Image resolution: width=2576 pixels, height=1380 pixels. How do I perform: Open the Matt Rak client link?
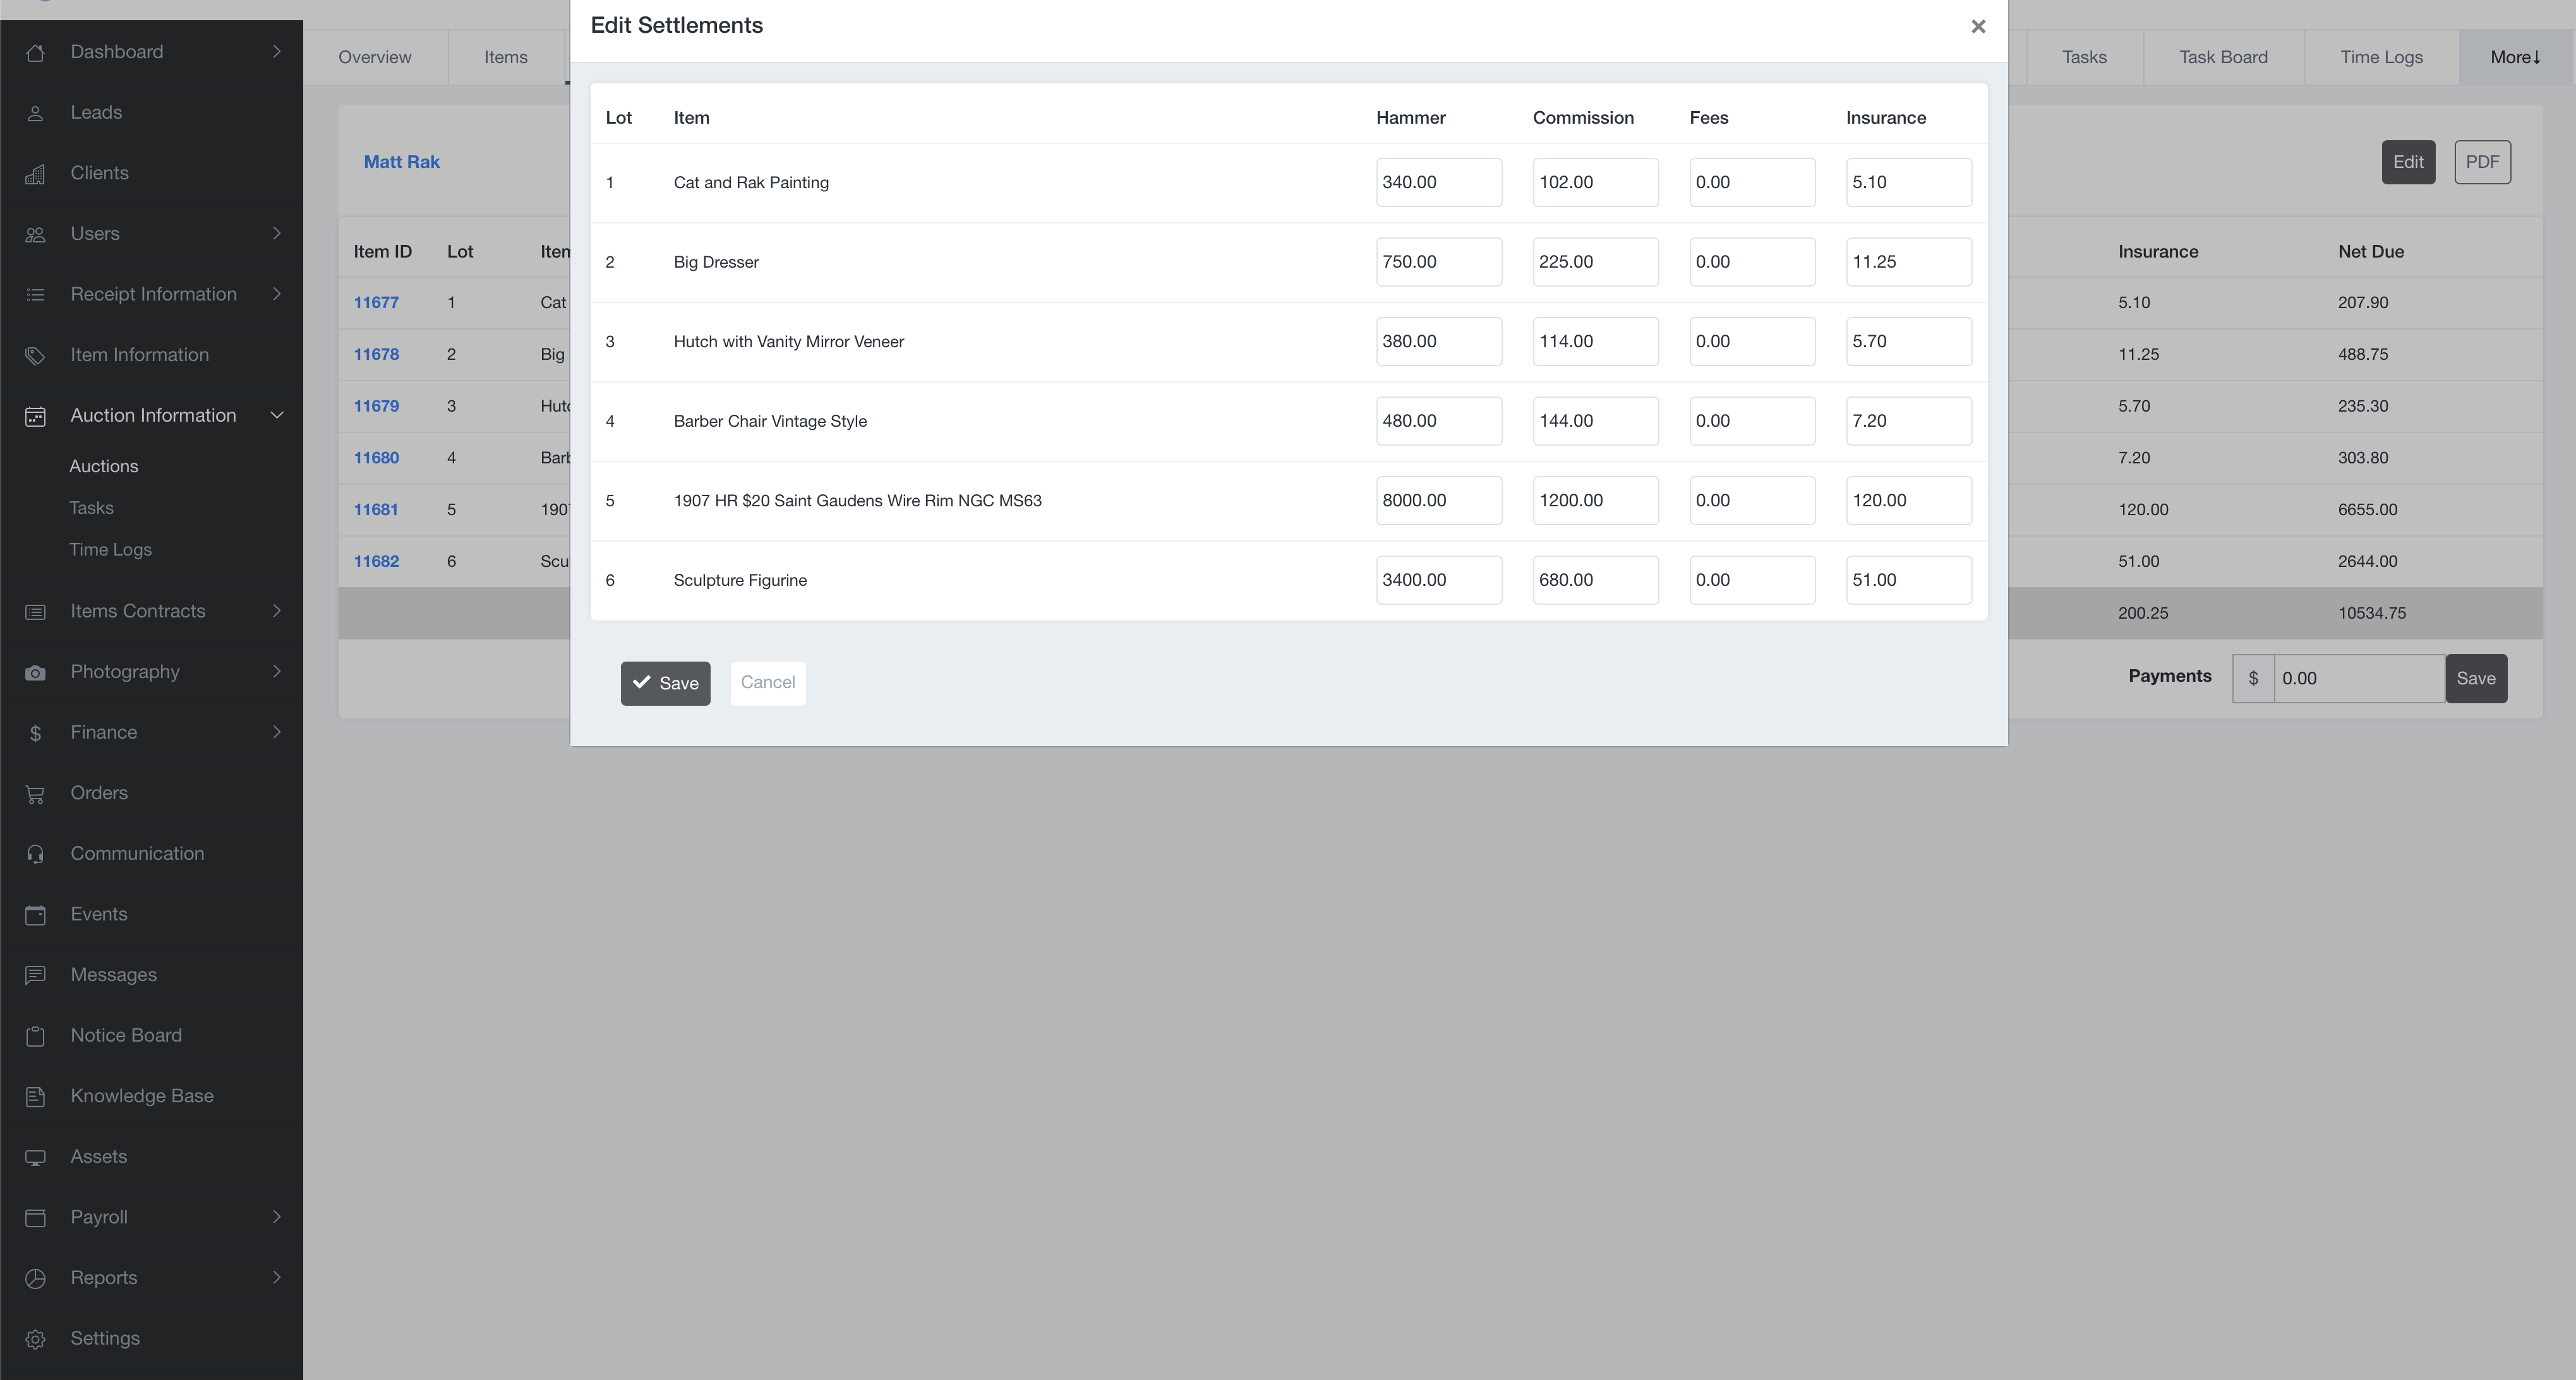pos(401,162)
